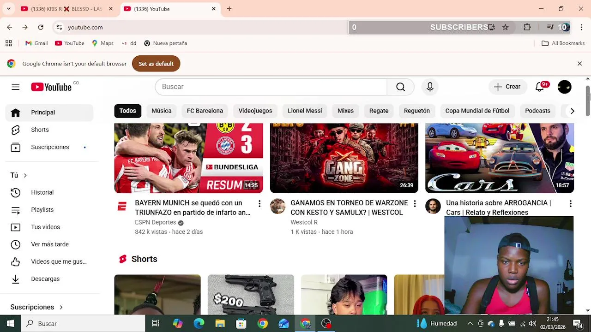This screenshot has width=591, height=332.
Task: Open notifications bell
Action: coord(540,87)
